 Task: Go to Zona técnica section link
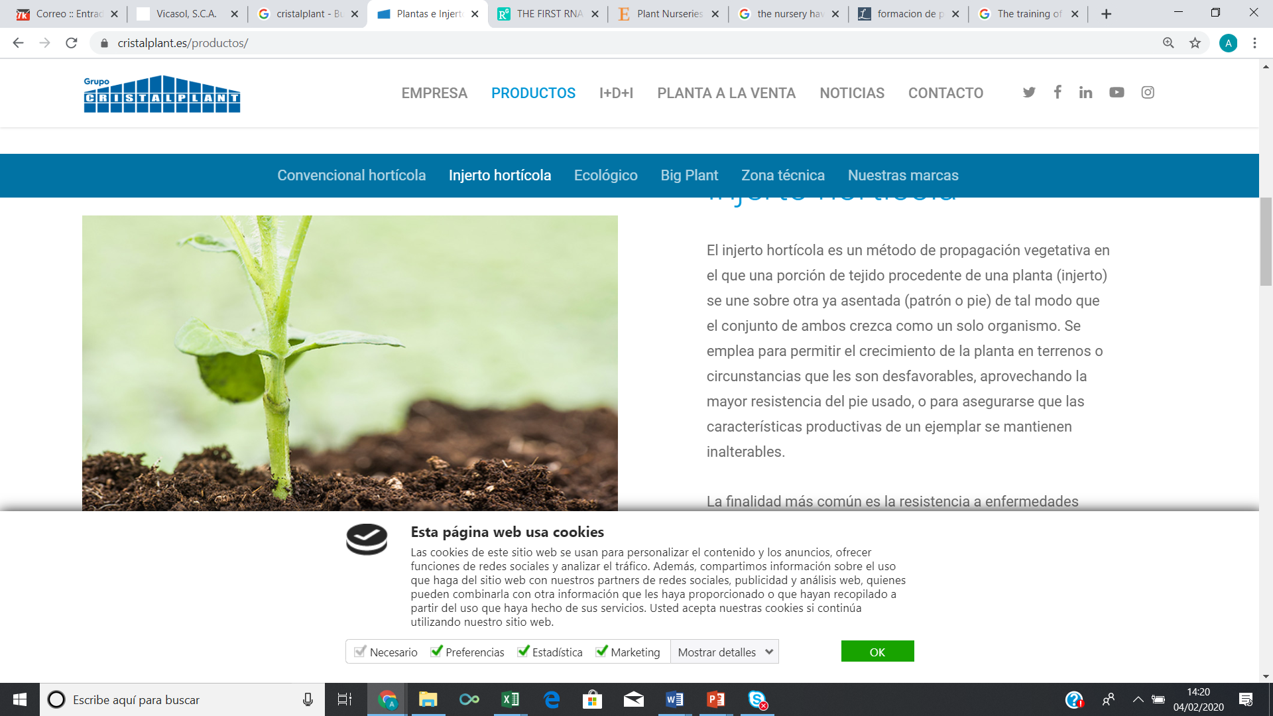coord(782,176)
